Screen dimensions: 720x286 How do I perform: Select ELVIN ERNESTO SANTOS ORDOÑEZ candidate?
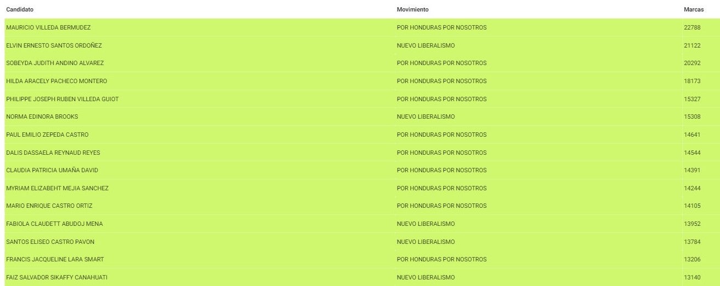point(54,45)
